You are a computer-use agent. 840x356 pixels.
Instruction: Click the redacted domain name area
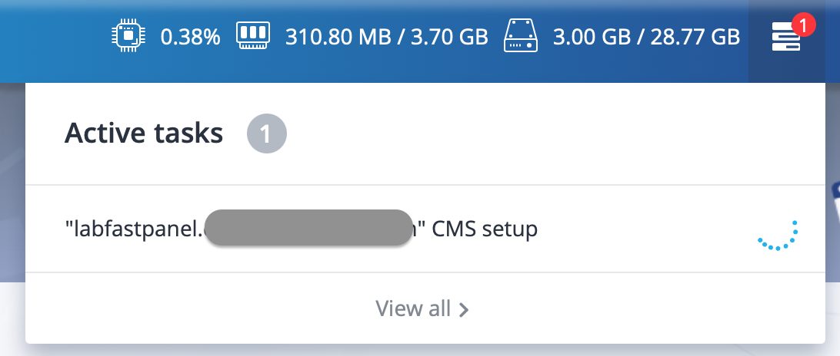tap(309, 228)
